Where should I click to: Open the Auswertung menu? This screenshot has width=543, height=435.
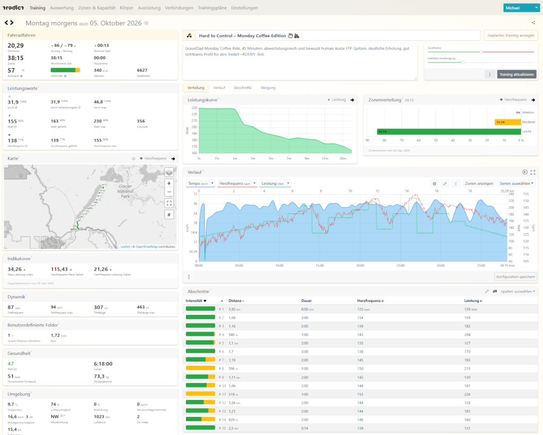click(x=62, y=7)
